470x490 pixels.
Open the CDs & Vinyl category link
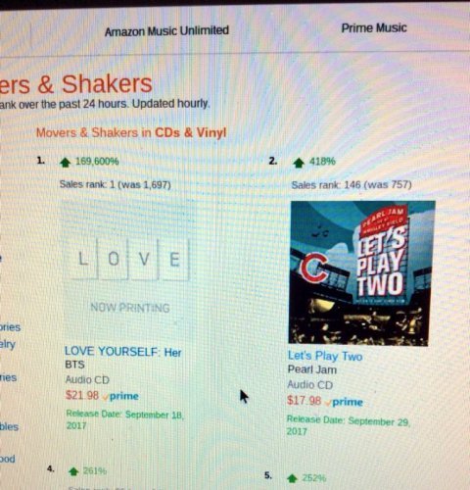191,132
